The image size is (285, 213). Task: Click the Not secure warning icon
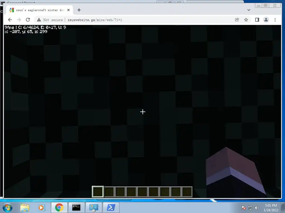pos(39,20)
